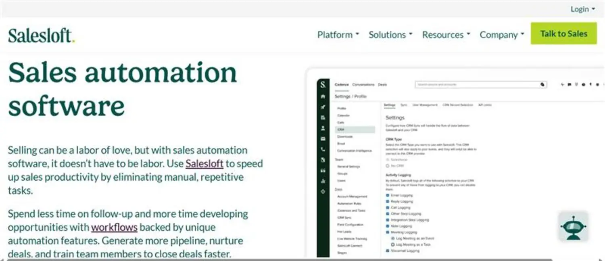Viewport: 605px width, 261px height.
Task: Follow the workflows link in the paragraph
Action: coord(114,227)
